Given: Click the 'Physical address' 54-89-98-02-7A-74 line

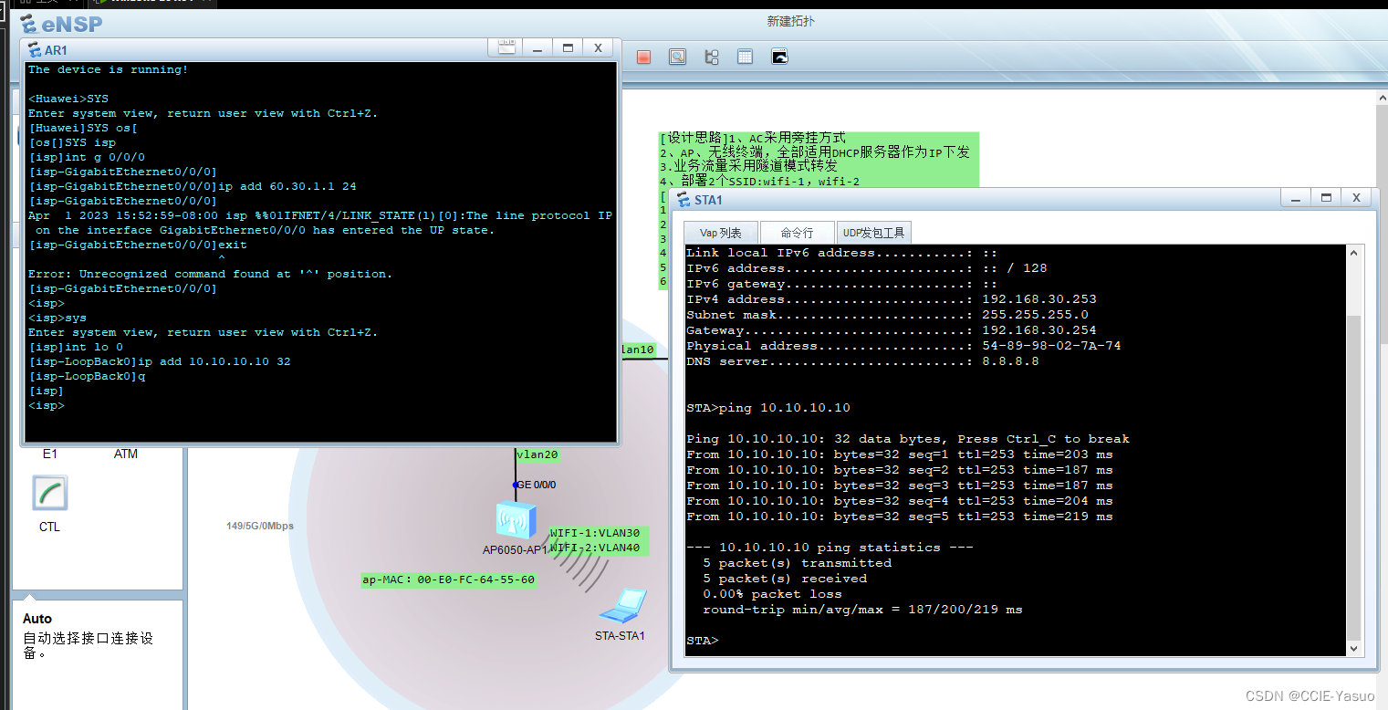Looking at the screenshot, I should pyautogui.click(x=903, y=346).
